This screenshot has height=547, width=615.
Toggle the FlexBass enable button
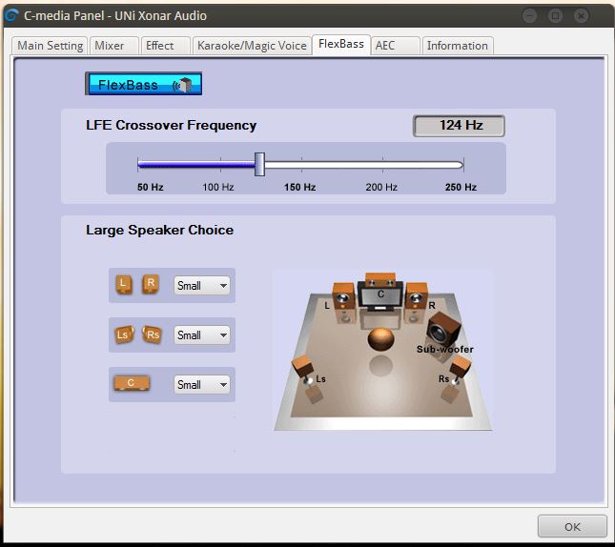[x=144, y=84]
